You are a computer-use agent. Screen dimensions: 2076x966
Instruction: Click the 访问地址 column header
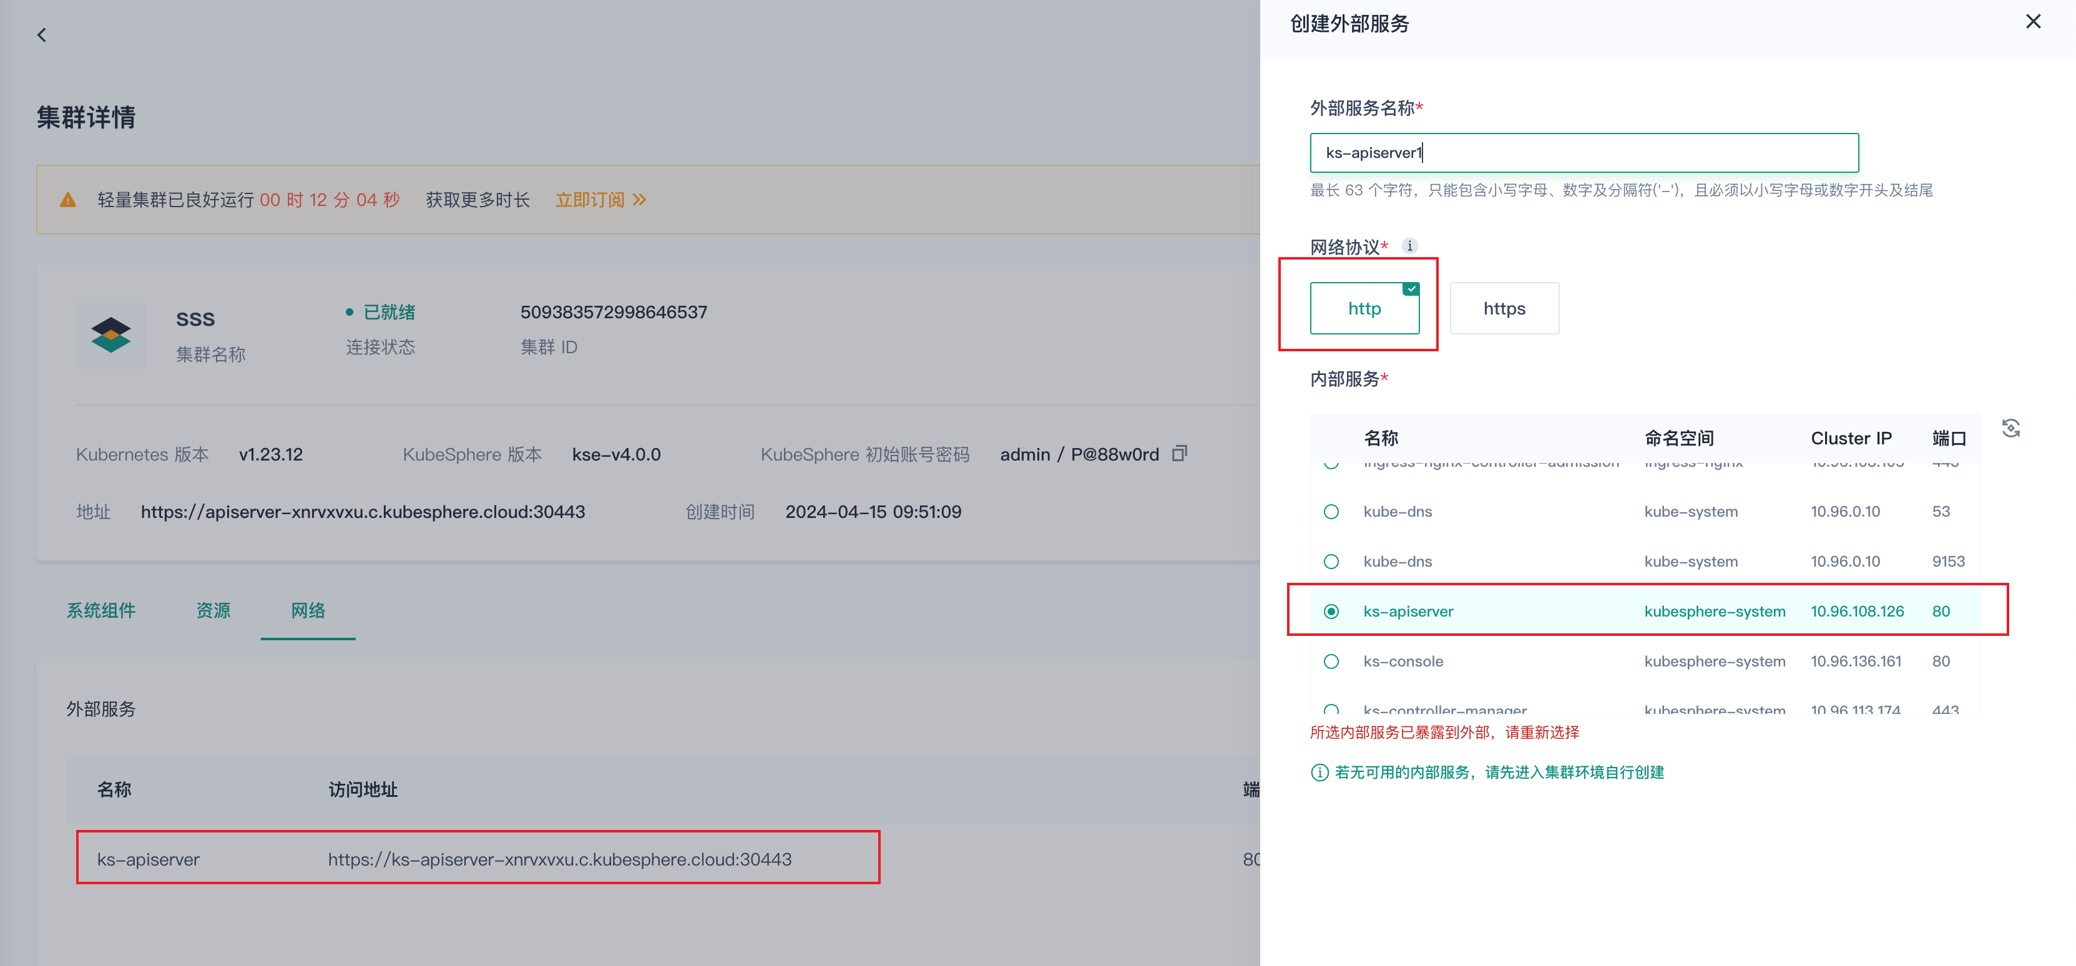(363, 789)
